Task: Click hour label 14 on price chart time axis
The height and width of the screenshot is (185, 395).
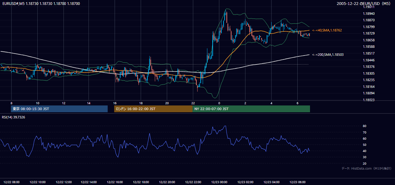Action: click(x=89, y=103)
